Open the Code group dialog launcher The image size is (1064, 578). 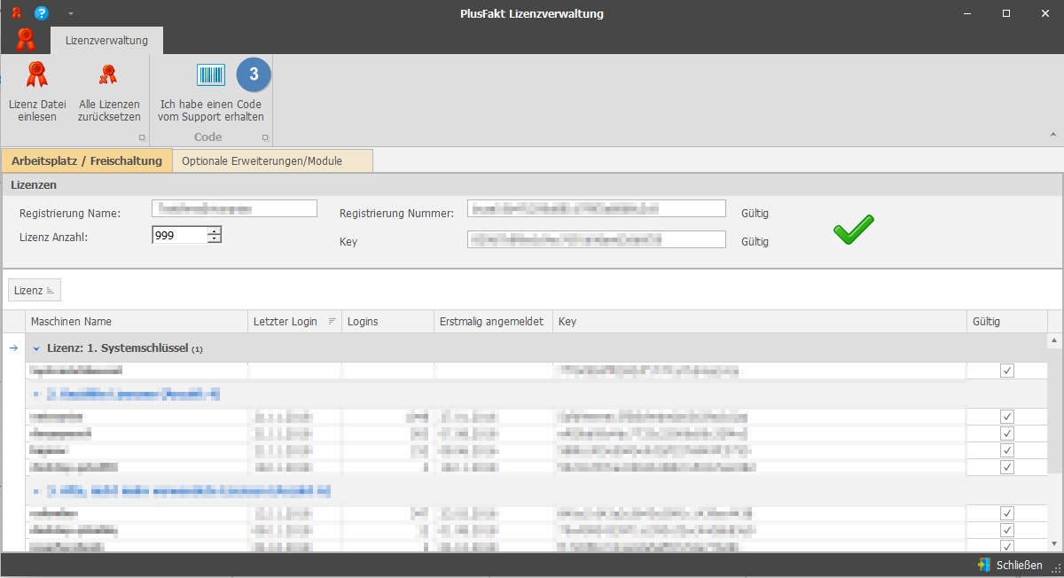264,138
